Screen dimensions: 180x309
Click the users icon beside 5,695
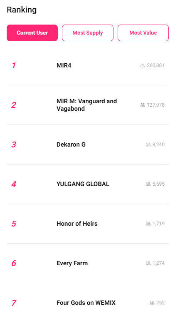tap(148, 184)
